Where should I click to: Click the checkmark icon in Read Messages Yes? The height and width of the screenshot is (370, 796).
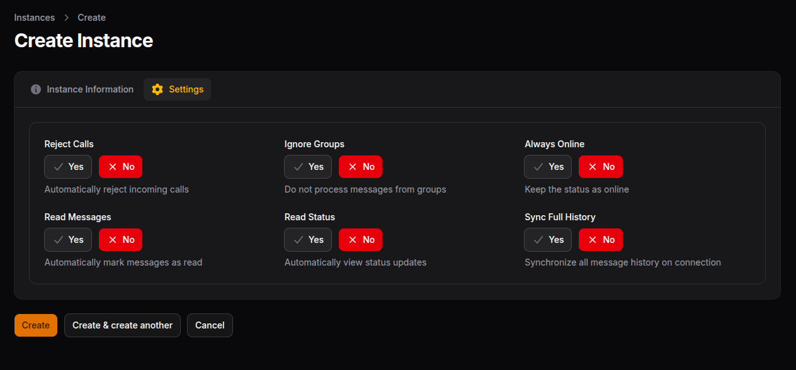[x=58, y=240]
